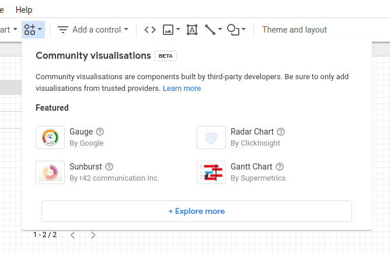
Task: Click the filter icon beside Add a control
Action: pyautogui.click(x=63, y=30)
